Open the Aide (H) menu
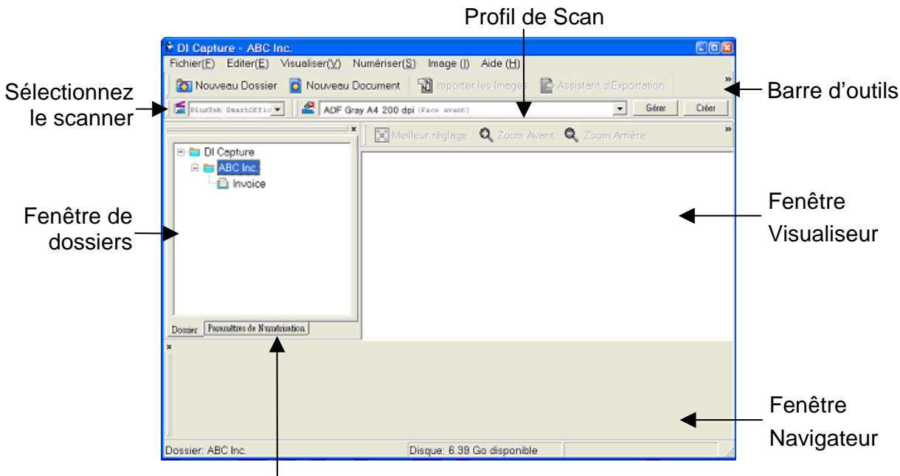This screenshot has height=476, width=900. tap(501, 63)
